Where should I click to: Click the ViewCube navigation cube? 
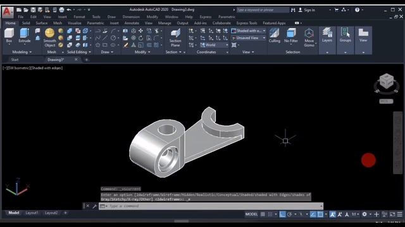coord(387,81)
